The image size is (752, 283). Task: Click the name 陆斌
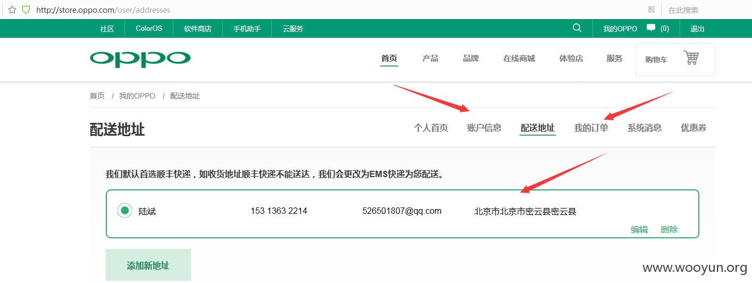pyautogui.click(x=147, y=211)
